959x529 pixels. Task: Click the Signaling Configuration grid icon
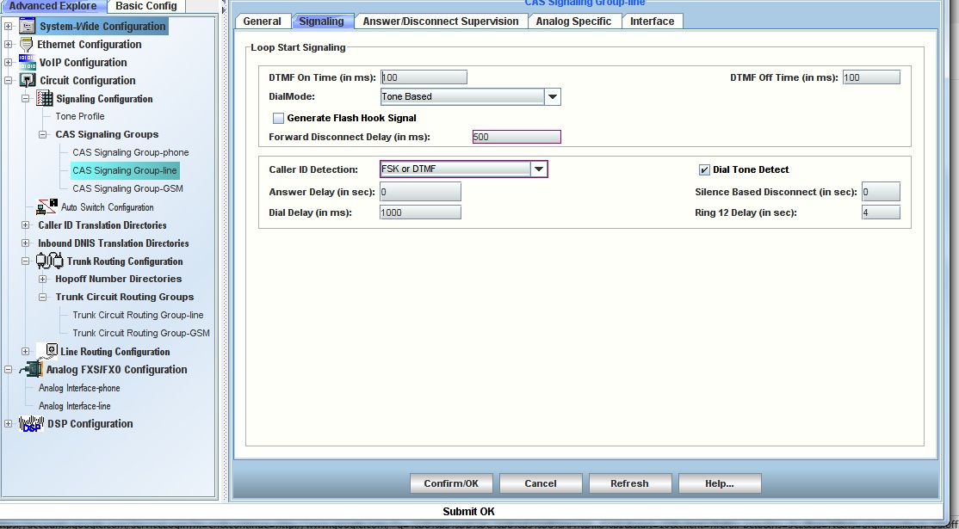point(44,99)
